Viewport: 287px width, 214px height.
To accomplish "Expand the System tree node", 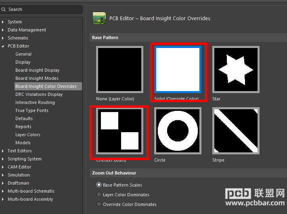I will coord(2,22).
